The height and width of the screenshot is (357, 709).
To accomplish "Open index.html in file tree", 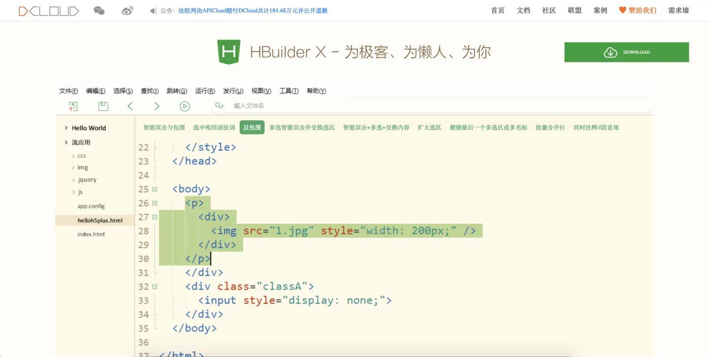I will tap(91, 234).
